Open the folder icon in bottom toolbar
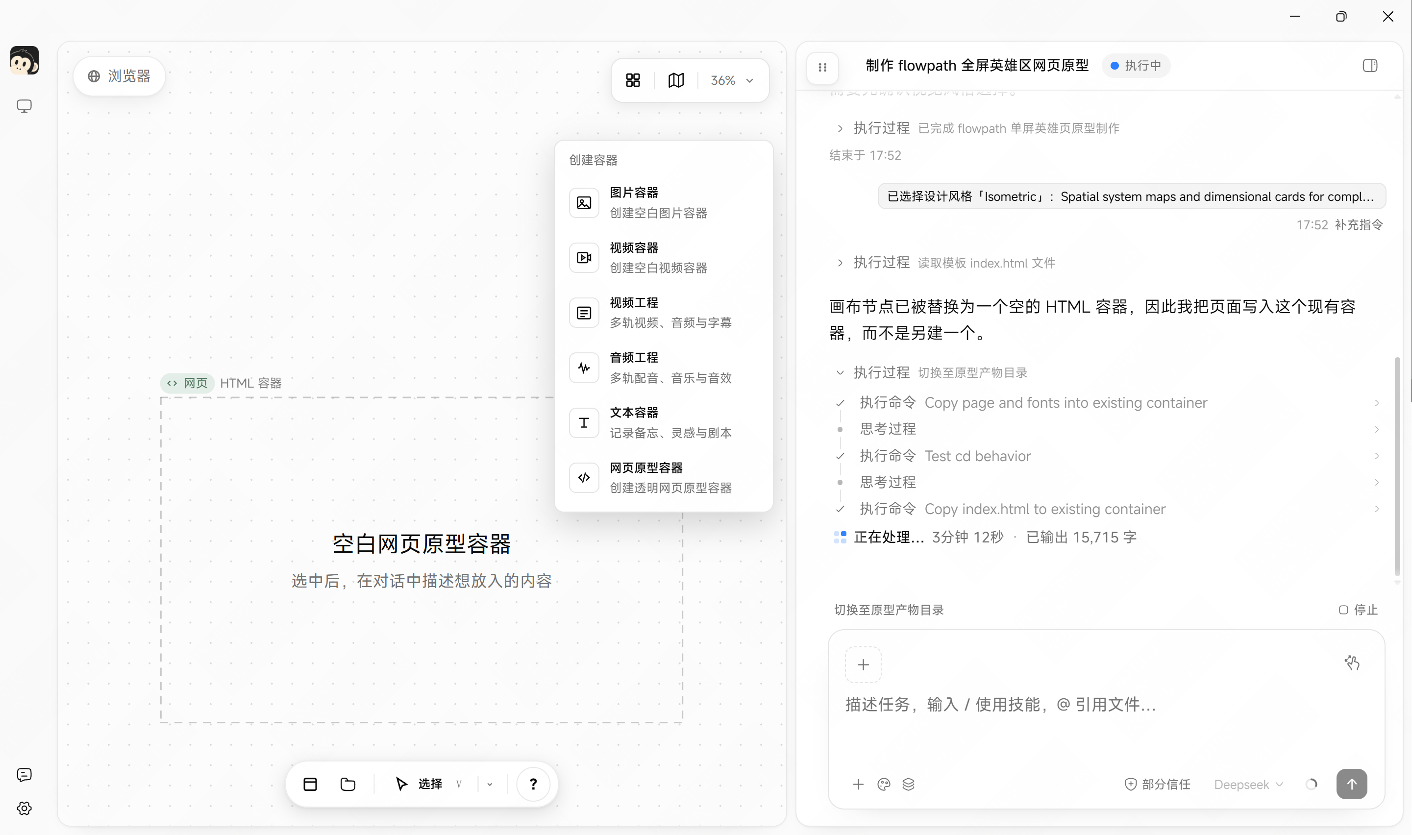1412x835 pixels. 348,784
